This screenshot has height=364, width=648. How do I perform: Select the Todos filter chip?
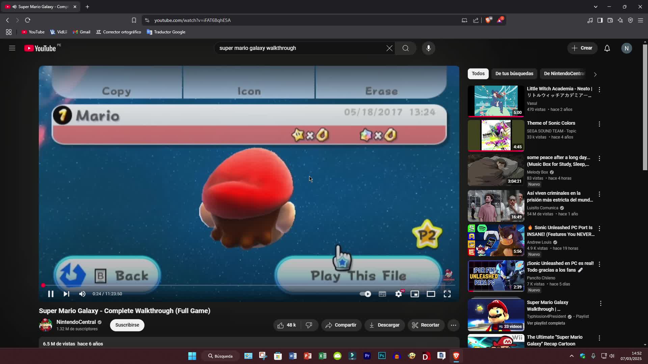pos(478,73)
